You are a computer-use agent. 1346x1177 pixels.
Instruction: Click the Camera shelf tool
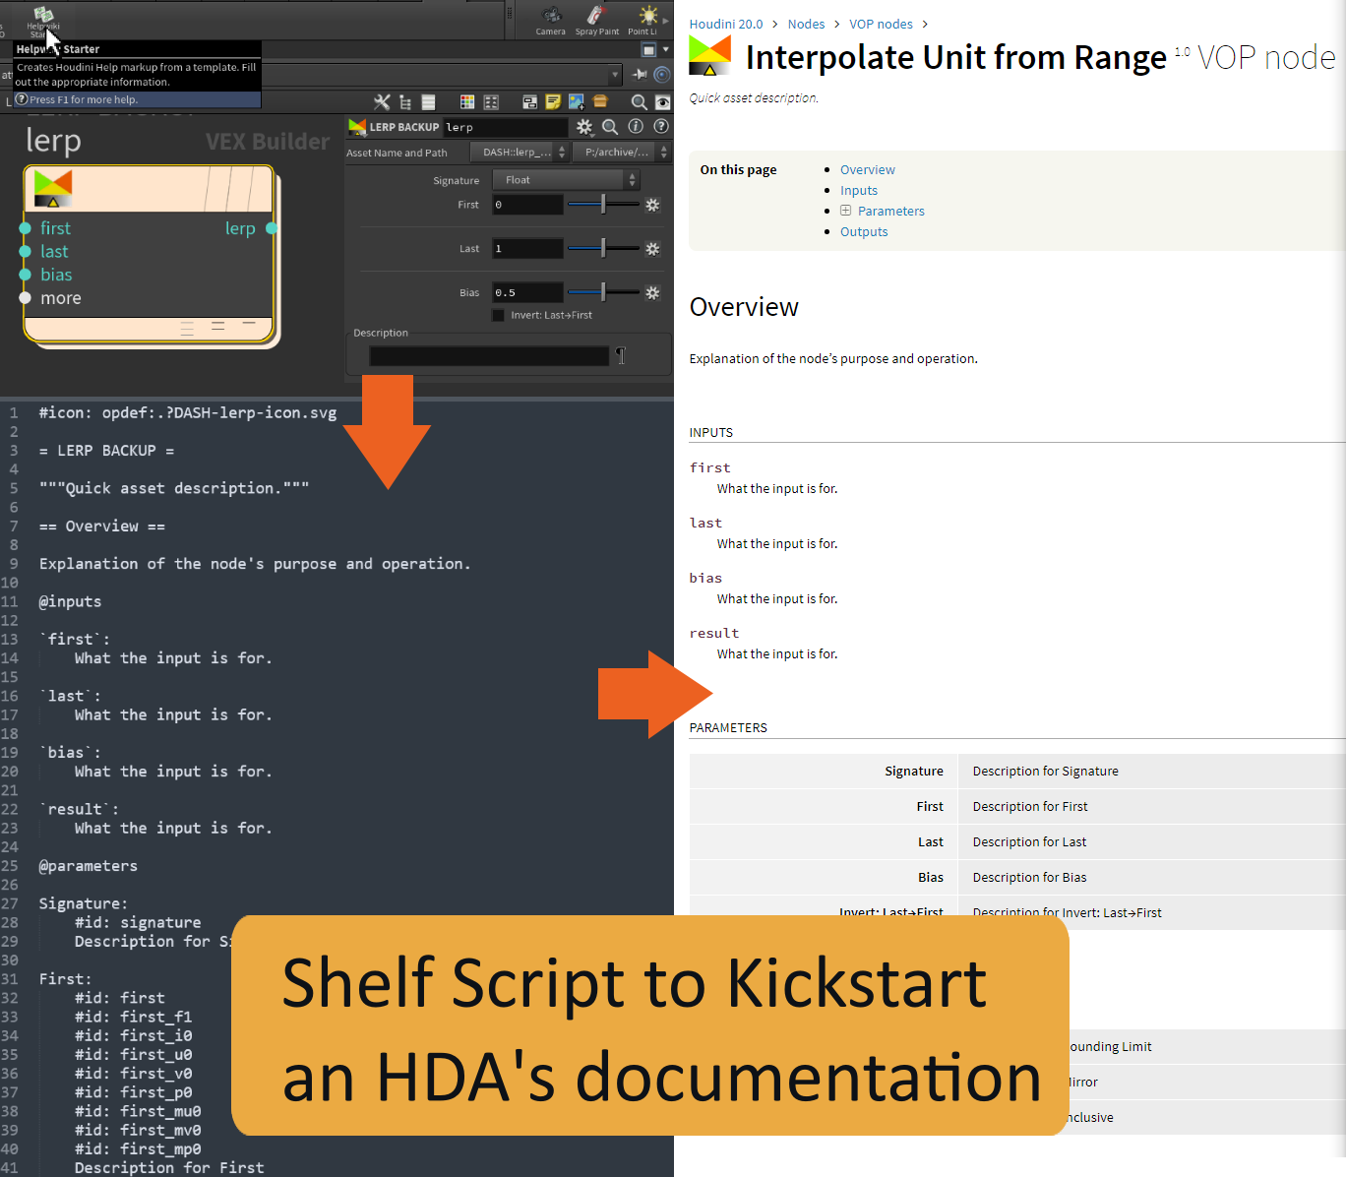pos(551,21)
